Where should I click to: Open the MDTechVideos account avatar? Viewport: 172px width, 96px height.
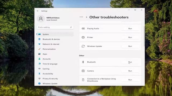41,19
